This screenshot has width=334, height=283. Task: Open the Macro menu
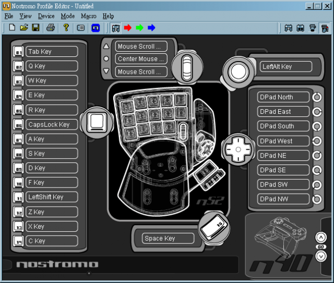89,16
